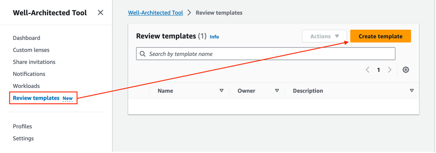Sort by Description column arrow
The image size is (436, 153).
click(412, 91)
